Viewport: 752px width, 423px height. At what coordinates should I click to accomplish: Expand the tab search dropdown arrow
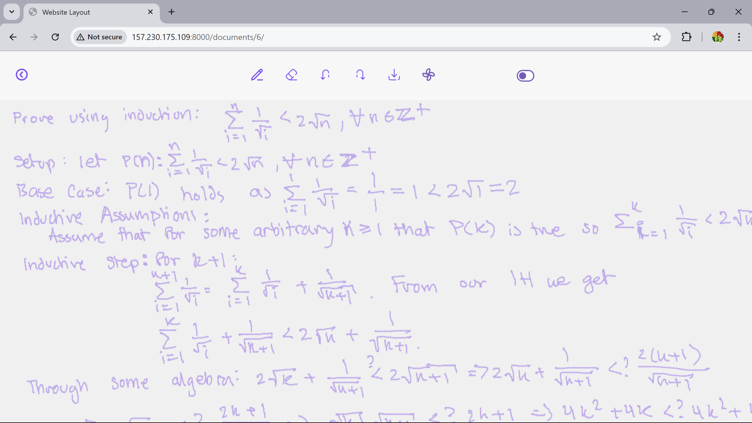click(x=12, y=12)
